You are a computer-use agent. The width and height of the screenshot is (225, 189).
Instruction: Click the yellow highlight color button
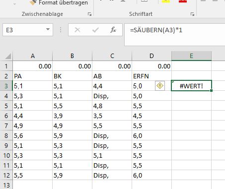(x=165, y=1)
